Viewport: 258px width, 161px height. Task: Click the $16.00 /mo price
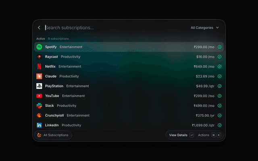click(x=205, y=57)
